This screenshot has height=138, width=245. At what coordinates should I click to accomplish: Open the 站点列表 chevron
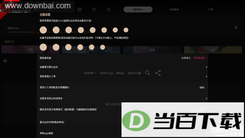[x=95, y=73]
